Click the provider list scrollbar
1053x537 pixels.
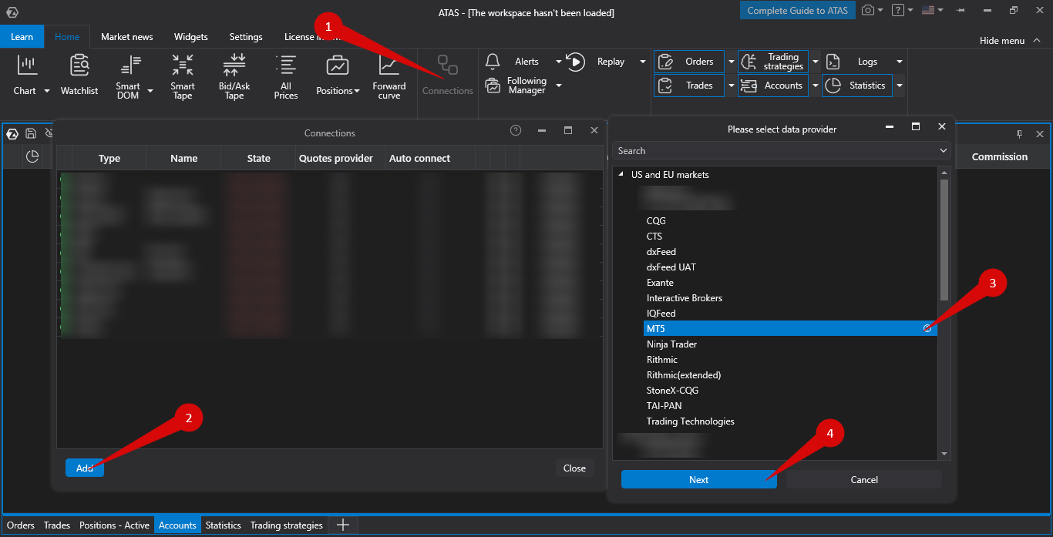[944, 240]
